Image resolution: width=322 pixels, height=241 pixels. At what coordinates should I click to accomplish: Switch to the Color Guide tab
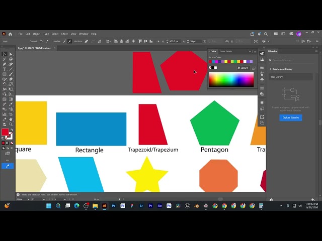pyautogui.click(x=226, y=51)
